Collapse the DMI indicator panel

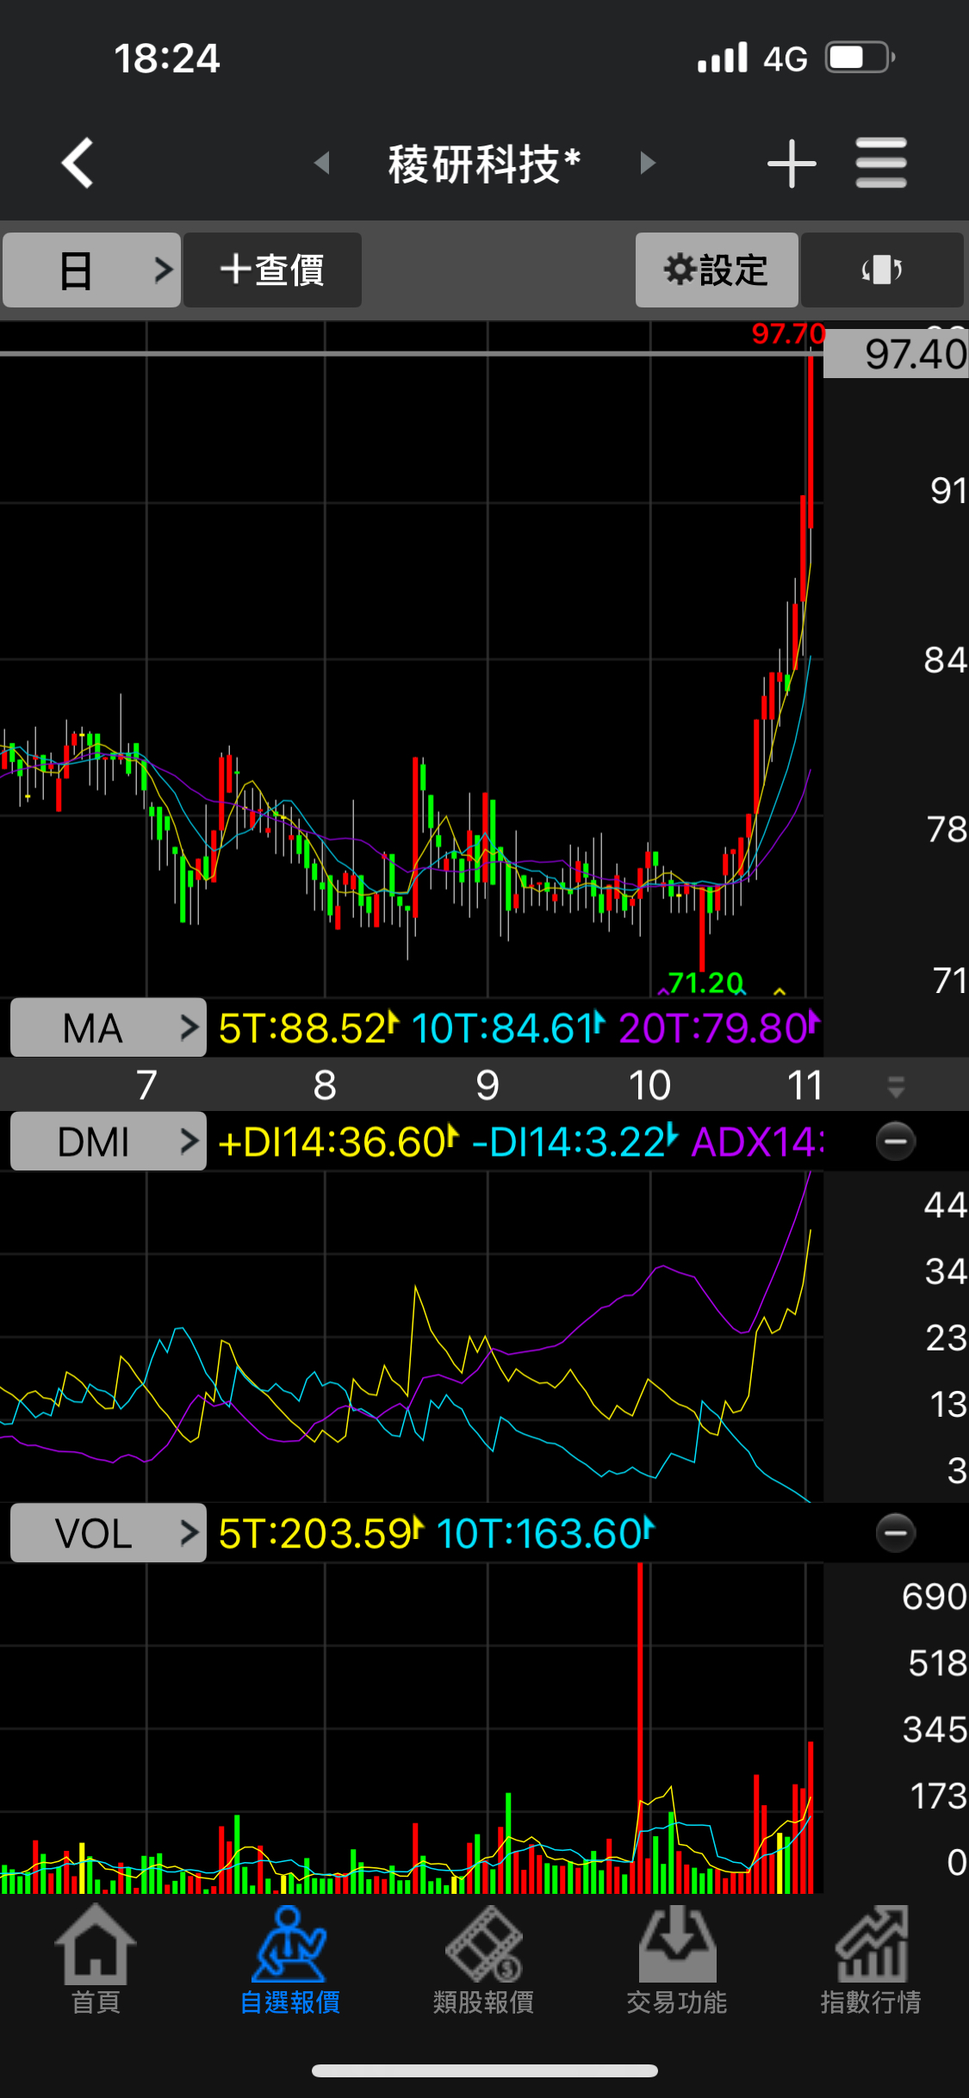[895, 1142]
